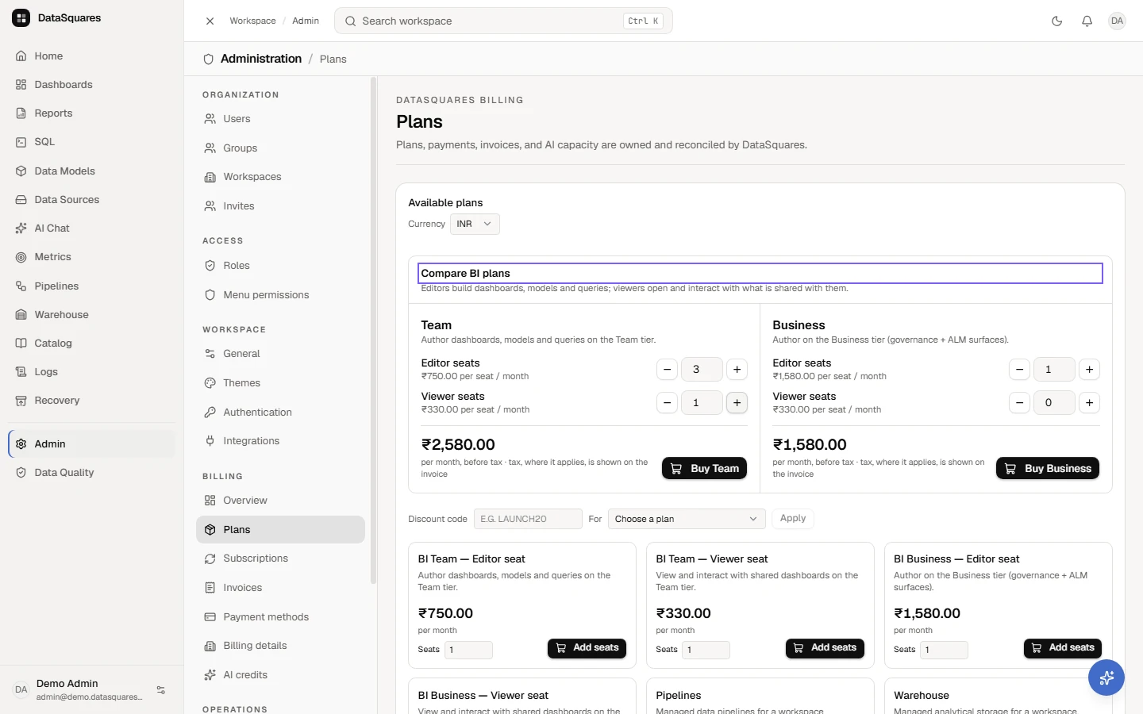Click the DataSquares logo icon
The height and width of the screenshot is (714, 1143).
(x=21, y=17)
